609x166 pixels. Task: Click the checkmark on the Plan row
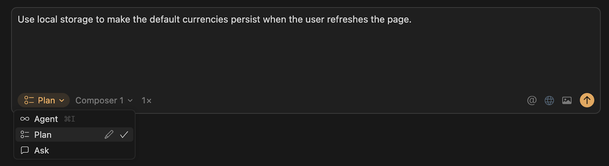(x=124, y=135)
